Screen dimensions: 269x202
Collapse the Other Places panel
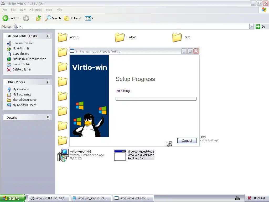(x=48, y=82)
